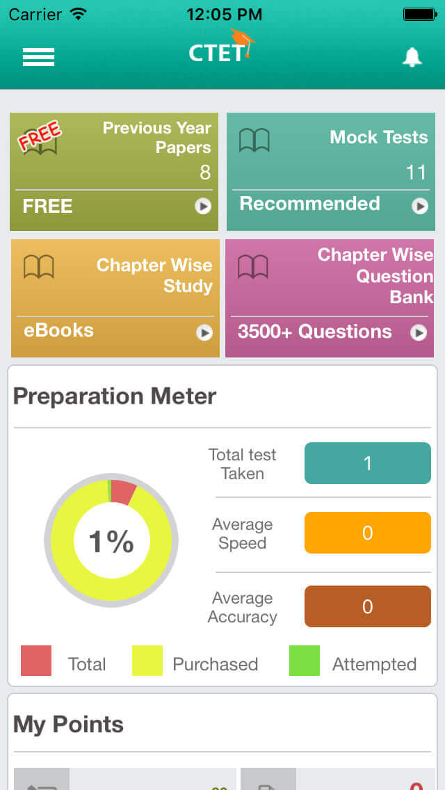445x790 pixels.
Task: Open the hamburger navigation menu
Action: pyautogui.click(x=38, y=57)
